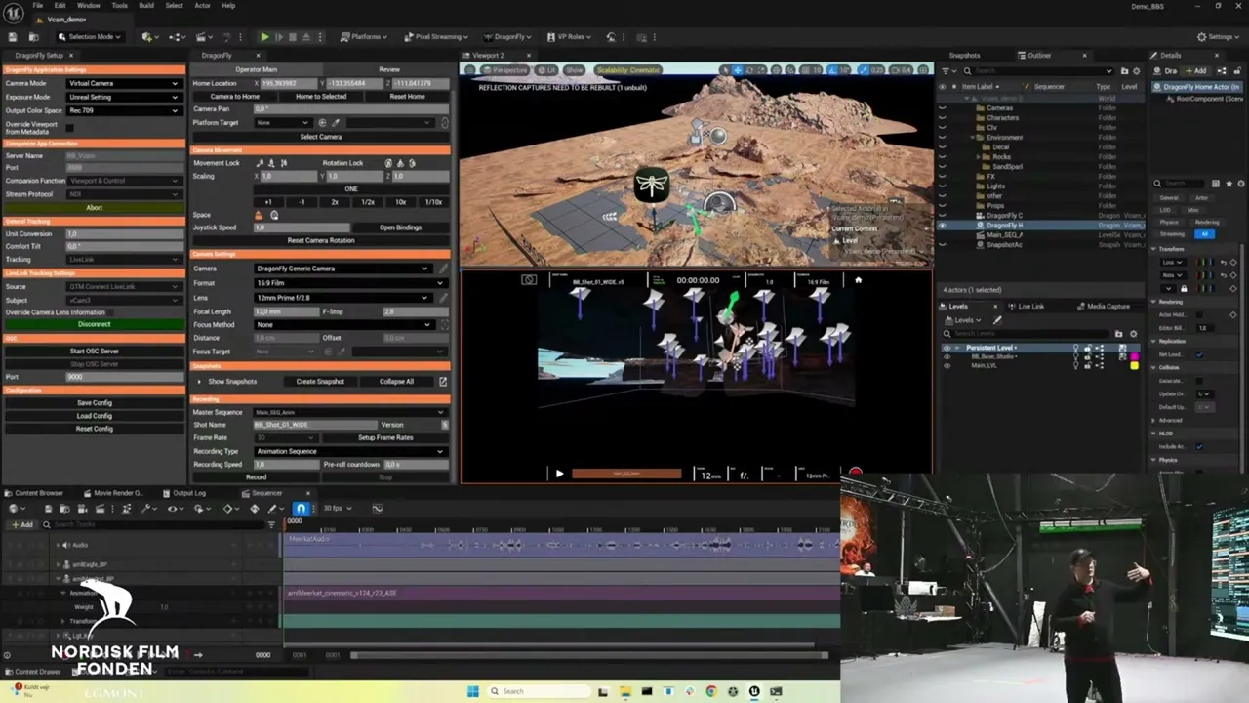The width and height of the screenshot is (1249, 703).
Task: Open the Recording Type dropdown
Action: pyautogui.click(x=349, y=451)
